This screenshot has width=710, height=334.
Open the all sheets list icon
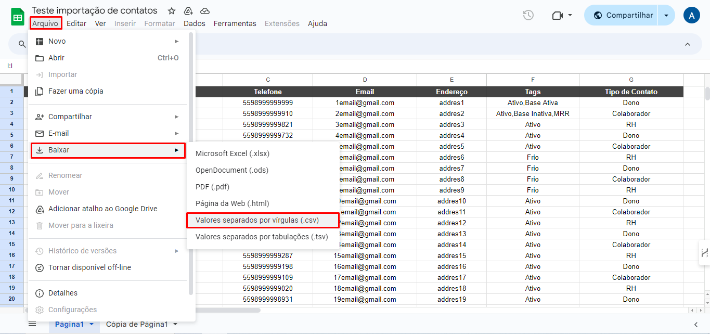point(32,324)
